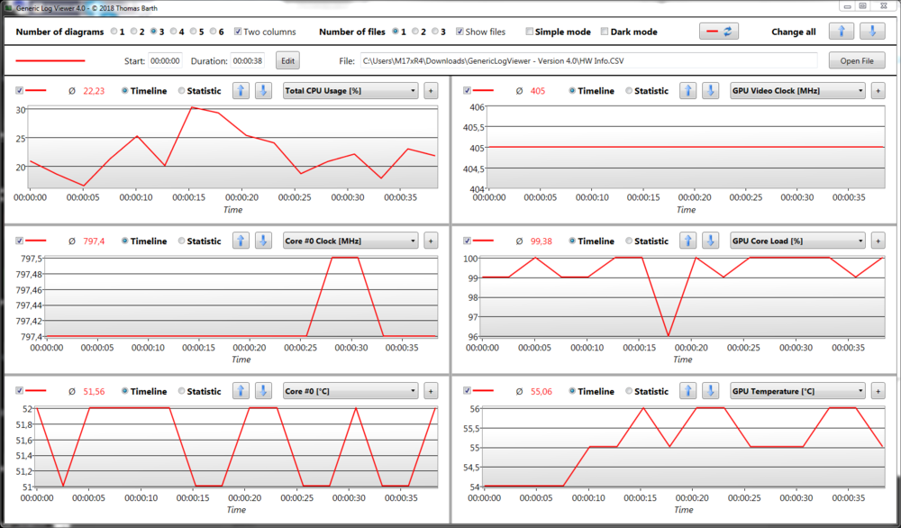The height and width of the screenshot is (528, 901).
Task: Click the red line style refresh icon
Action: [x=718, y=31]
